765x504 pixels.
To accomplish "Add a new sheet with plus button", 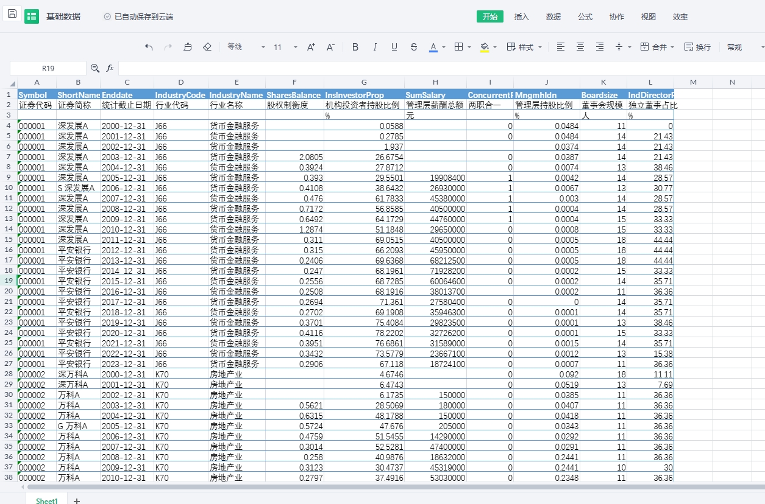I will tap(77, 500).
